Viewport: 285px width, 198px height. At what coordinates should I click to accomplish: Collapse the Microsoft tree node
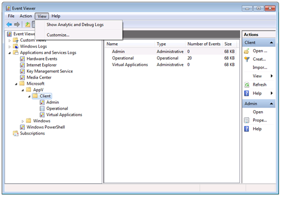[x=16, y=84]
